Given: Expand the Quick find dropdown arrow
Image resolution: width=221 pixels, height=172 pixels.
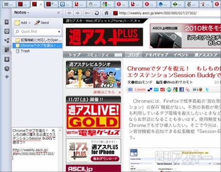Looking at the screenshot, I should [59, 32].
